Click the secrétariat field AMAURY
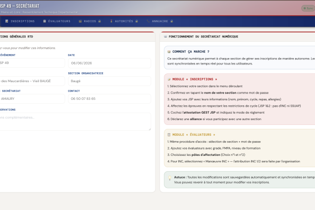This screenshot has height=210, width=315. (31, 99)
